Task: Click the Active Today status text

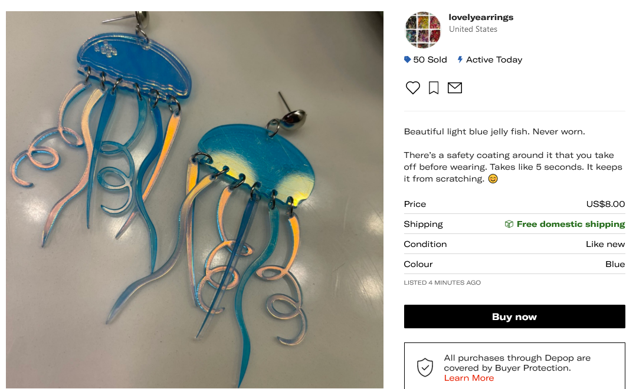Action: [x=494, y=60]
